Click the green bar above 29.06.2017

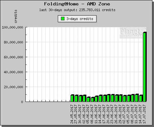point(120,99)
